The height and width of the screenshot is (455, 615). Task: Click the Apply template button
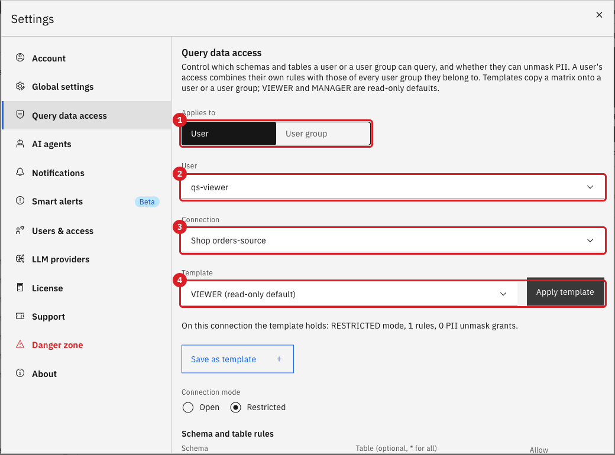click(x=565, y=292)
